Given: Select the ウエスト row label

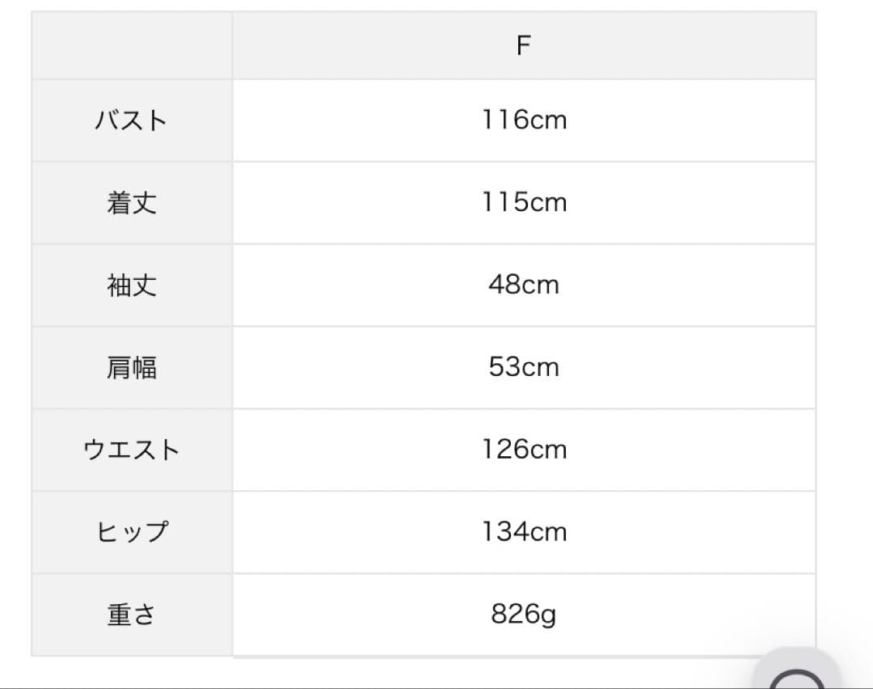Looking at the screenshot, I should click(x=131, y=450).
